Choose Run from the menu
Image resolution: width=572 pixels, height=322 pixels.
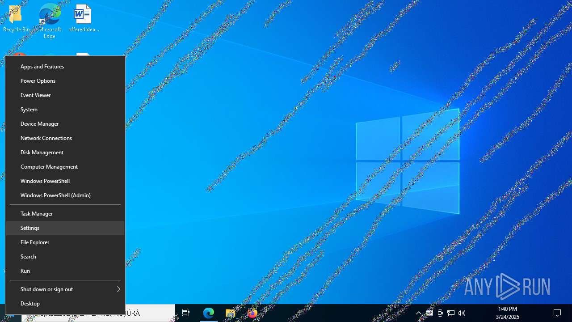(x=65, y=271)
